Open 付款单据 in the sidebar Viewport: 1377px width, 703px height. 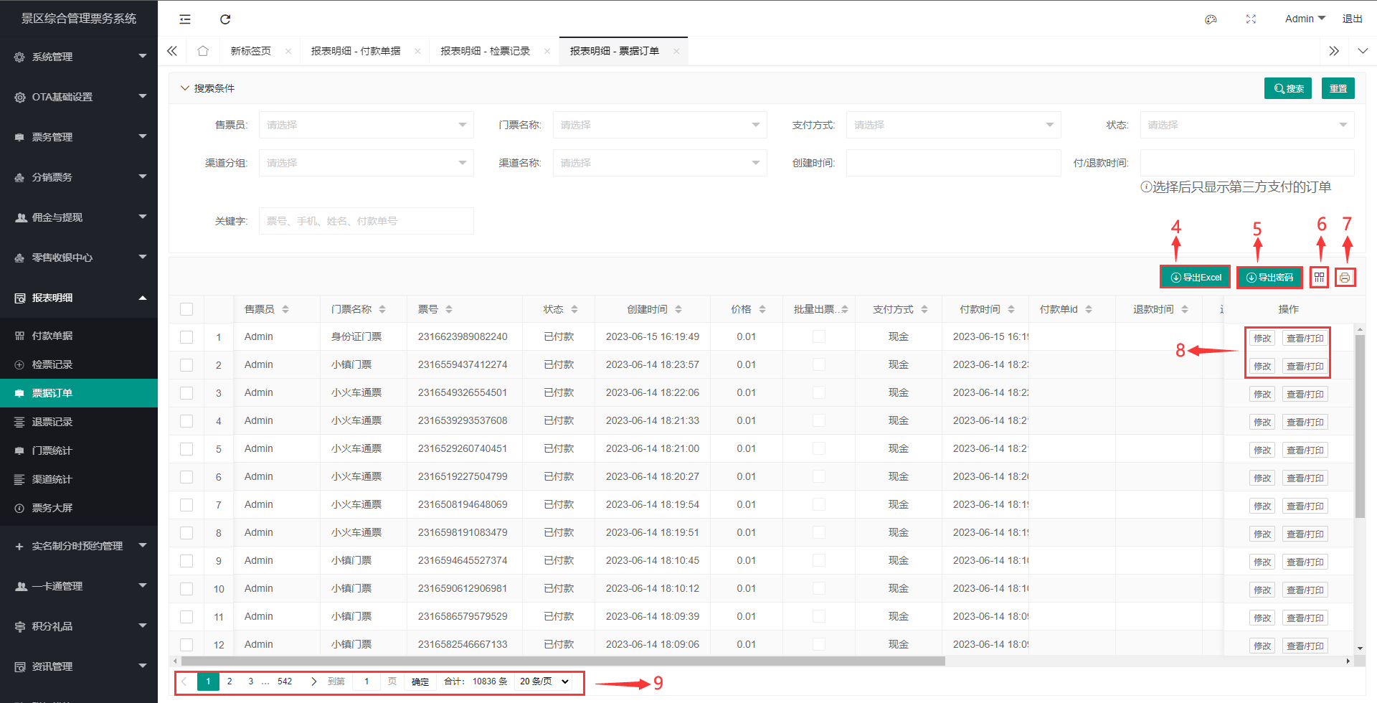point(79,336)
